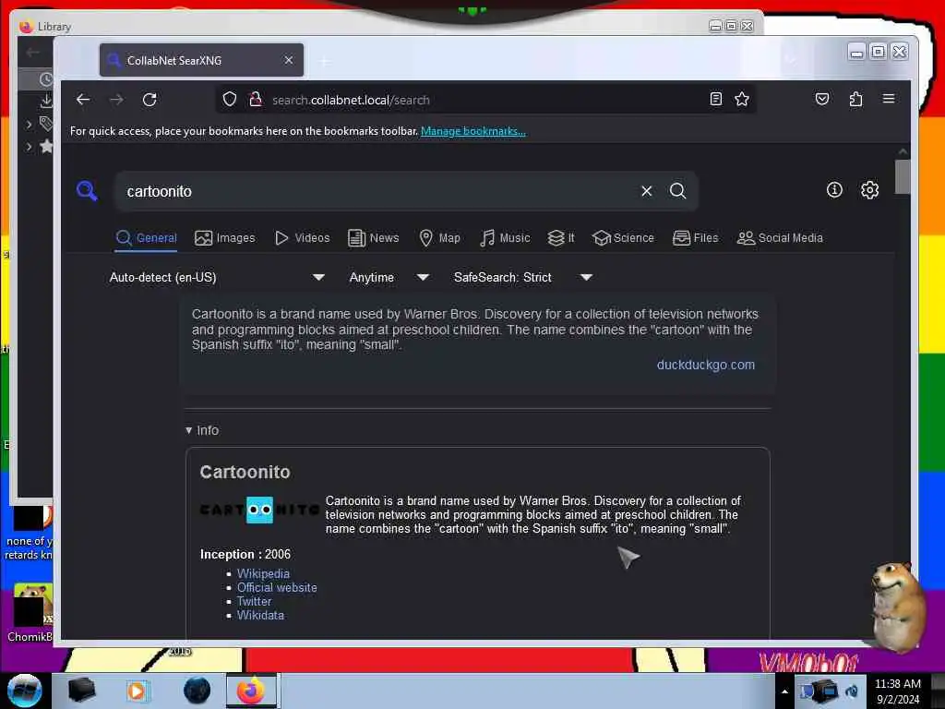Switch to the Videos tab
This screenshot has width=945, height=709.
pos(302,238)
